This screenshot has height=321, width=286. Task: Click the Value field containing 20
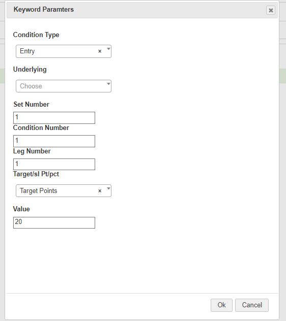[x=54, y=223]
